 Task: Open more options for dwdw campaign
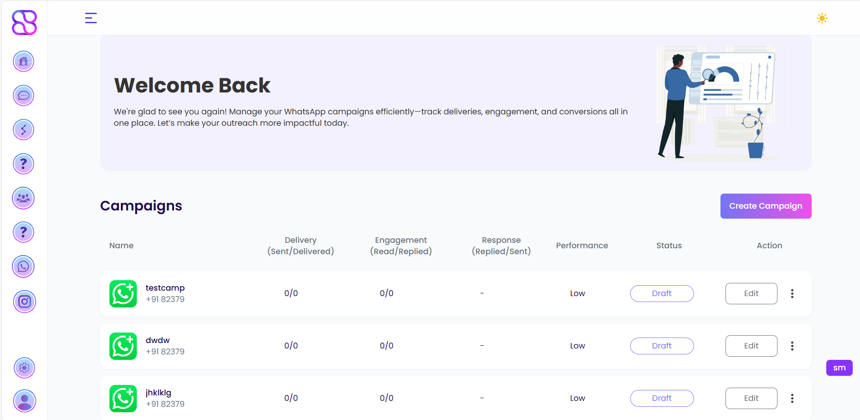click(x=792, y=346)
